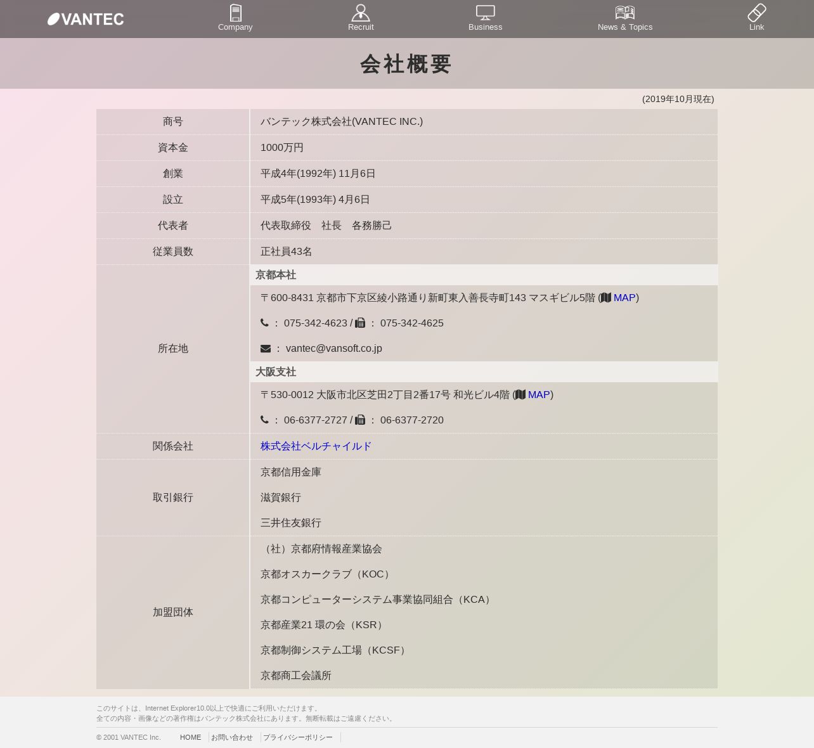Viewport: 814px width, 748px height.
Task: Open the News & Topics menu label
Action: 625,27
